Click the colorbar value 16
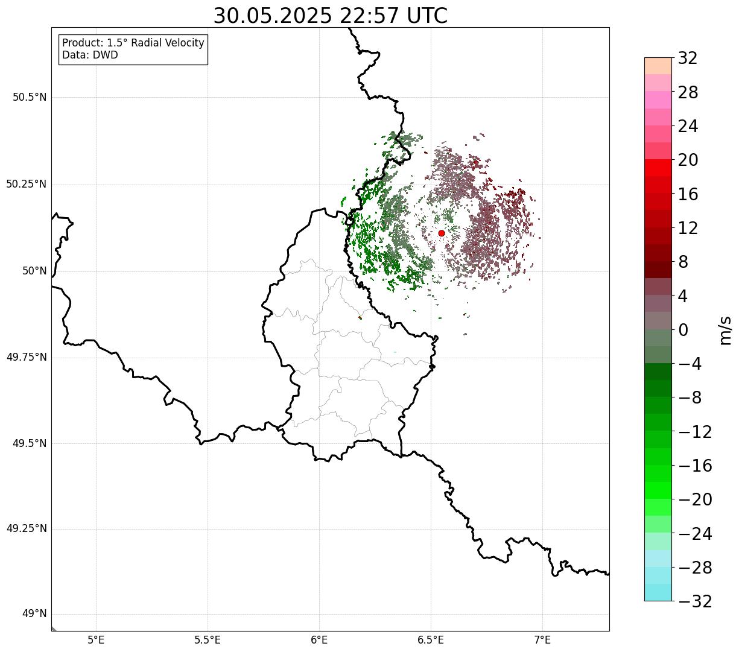This screenshot has width=739, height=652. coord(688,194)
